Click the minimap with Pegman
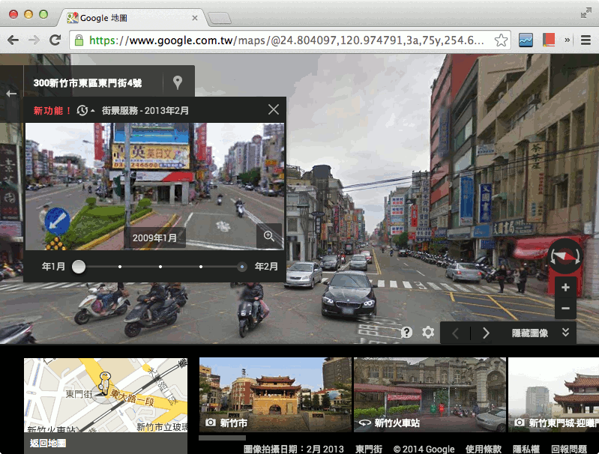 [x=106, y=395]
